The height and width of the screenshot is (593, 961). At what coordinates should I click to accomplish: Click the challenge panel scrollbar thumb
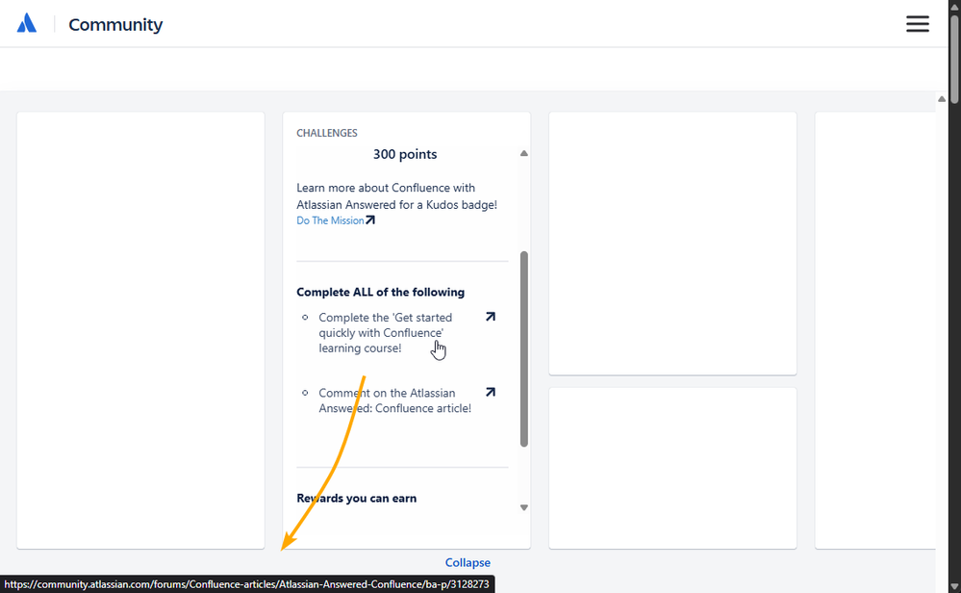(x=524, y=348)
